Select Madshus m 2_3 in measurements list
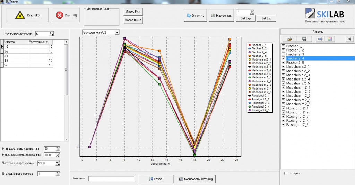This screenshot has height=185, width=355. (x=298, y=96)
